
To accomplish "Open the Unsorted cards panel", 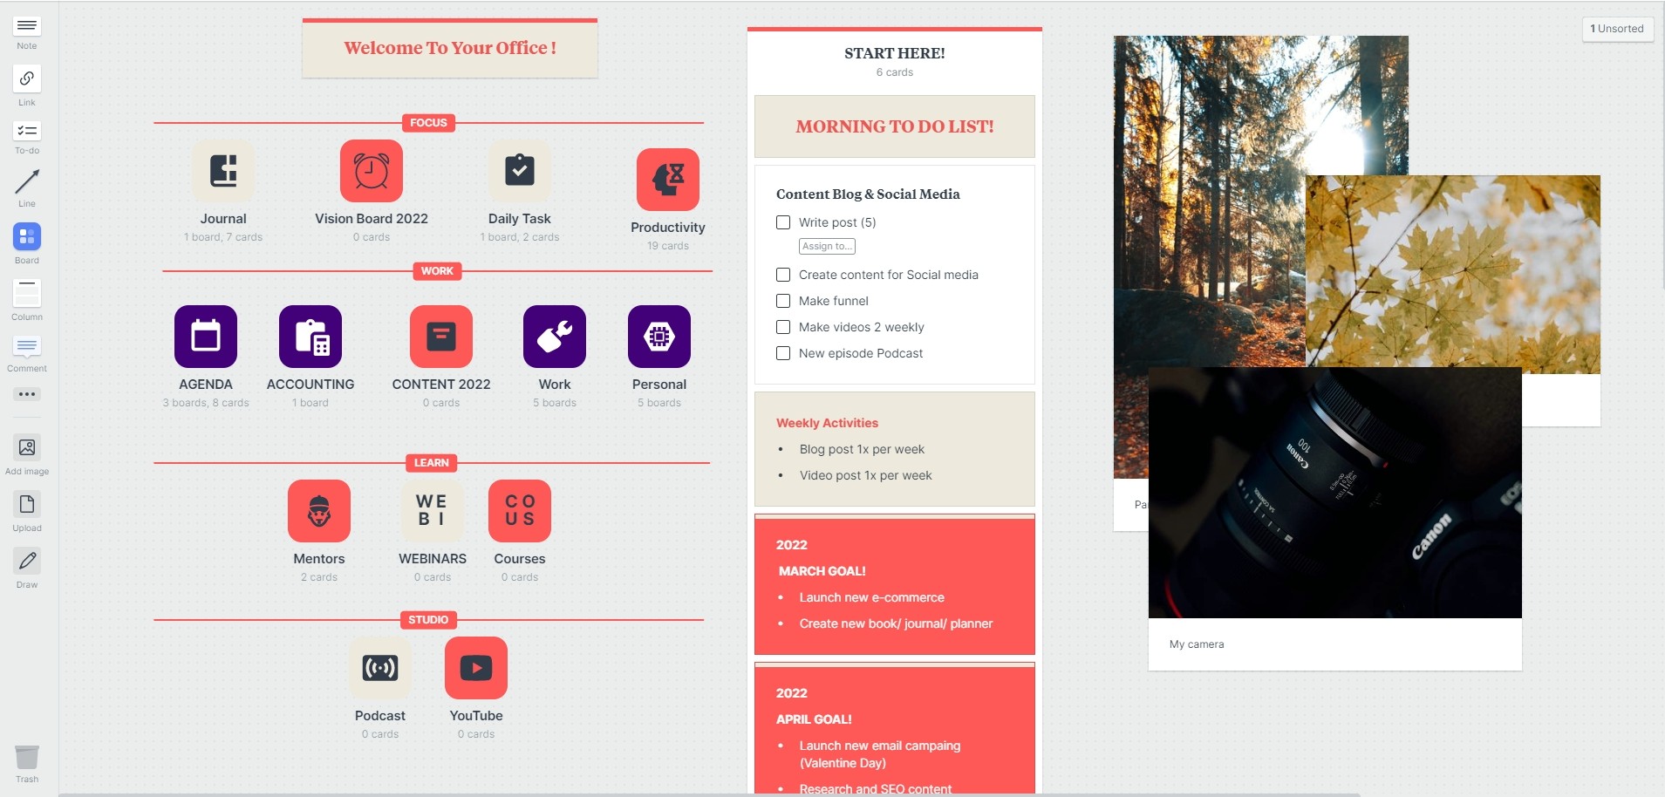I will point(1617,29).
